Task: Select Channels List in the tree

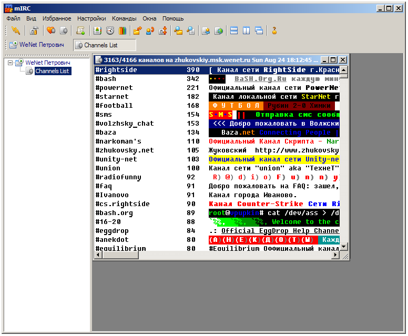Action: pos(52,71)
